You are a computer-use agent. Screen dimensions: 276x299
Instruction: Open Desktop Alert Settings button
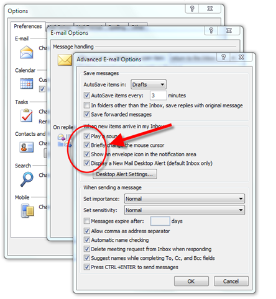pyautogui.click(x=124, y=174)
